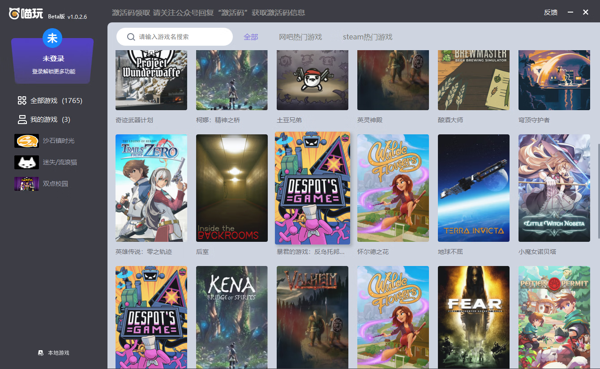Image resolution: width=600 pixels, height=369 pixels.
Task: Click 本地游戏 button
Action: 54,353
